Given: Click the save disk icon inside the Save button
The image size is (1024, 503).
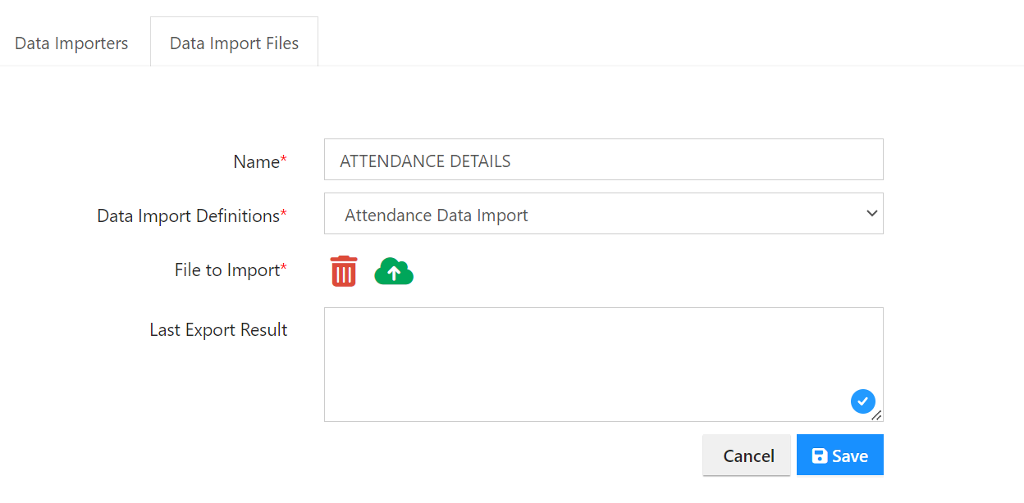Looking at the screenshot, I should pos(820,455).
